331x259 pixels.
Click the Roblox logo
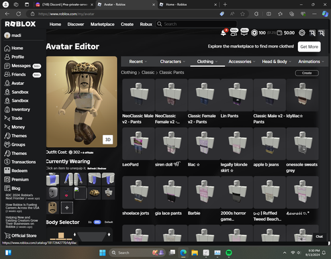pos(21,24)
